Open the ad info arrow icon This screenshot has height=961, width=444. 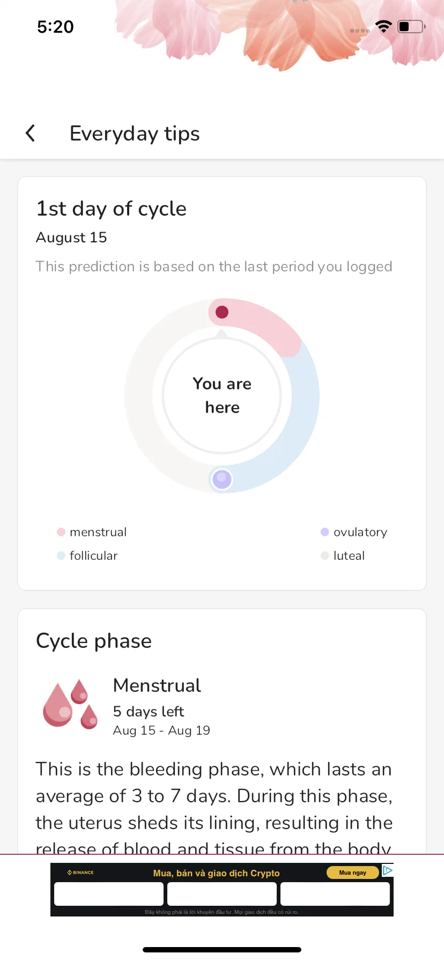point(387,870)
